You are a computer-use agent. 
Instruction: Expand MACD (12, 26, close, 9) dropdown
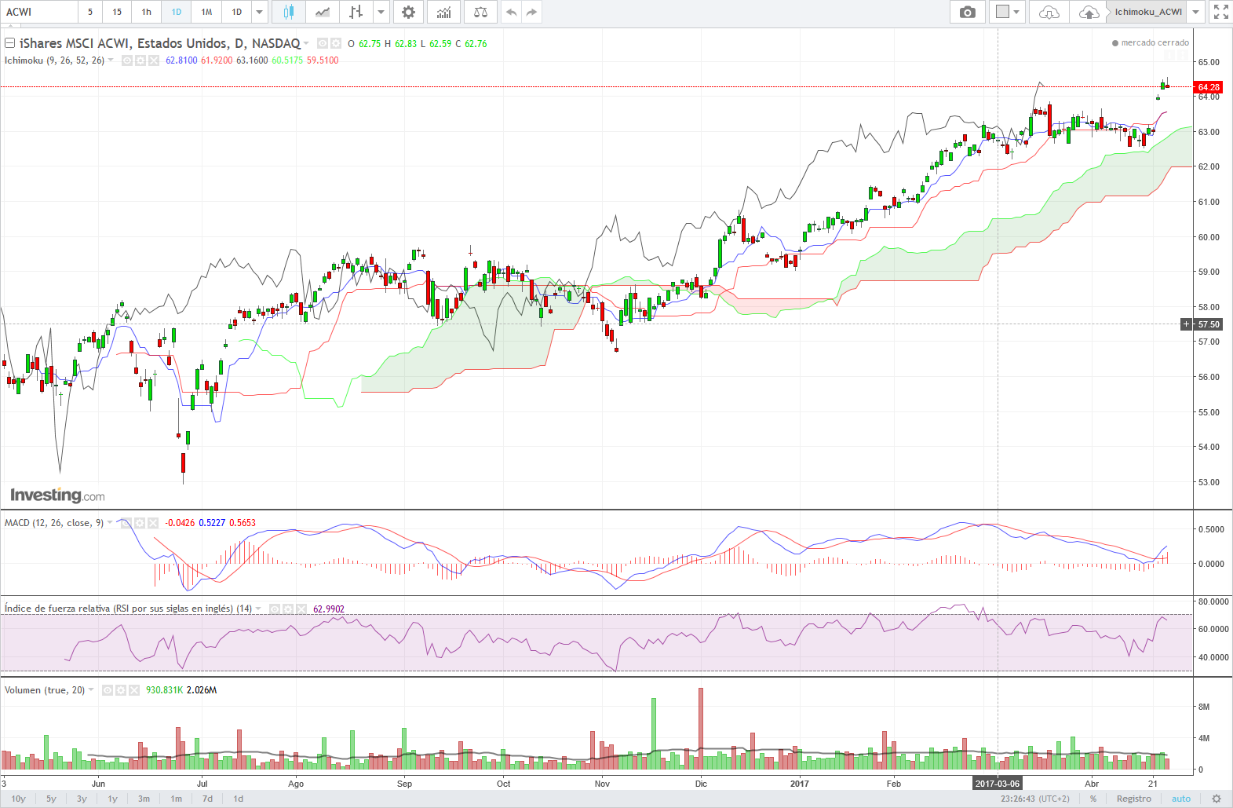click(x=110, y=523)
